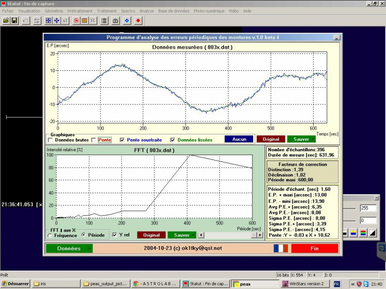Open the Base de données menu
Viewport: 386px width, 289px height.
(x=174, y=11)
